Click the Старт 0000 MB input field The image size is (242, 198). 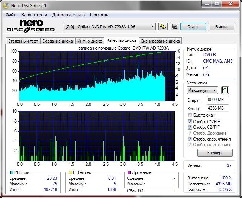(x=218, y=100)
